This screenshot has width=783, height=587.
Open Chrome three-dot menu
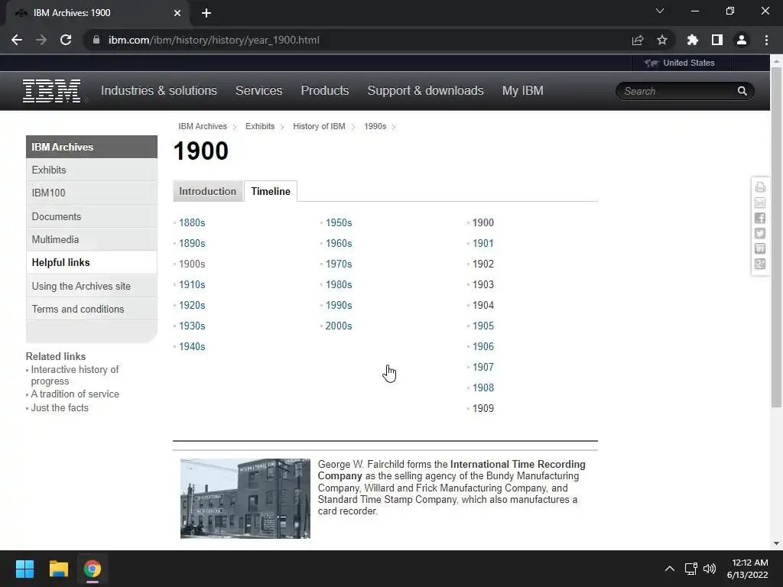766,40
